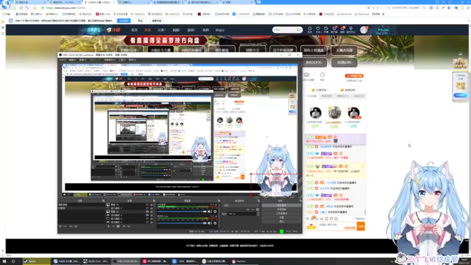471x265 pixels.
Task: Go to Douyu 首页 nav item
Action: tap(134, 30)
